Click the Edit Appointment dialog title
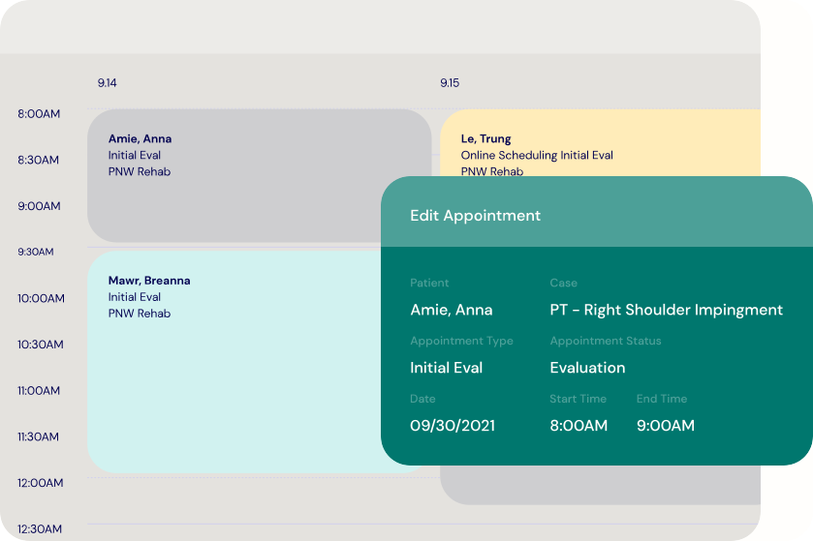 [x=476, y=216]
